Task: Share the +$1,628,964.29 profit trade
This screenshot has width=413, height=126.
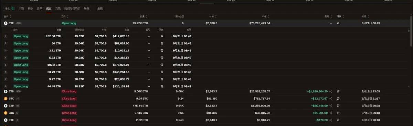Action: [331, 91]
